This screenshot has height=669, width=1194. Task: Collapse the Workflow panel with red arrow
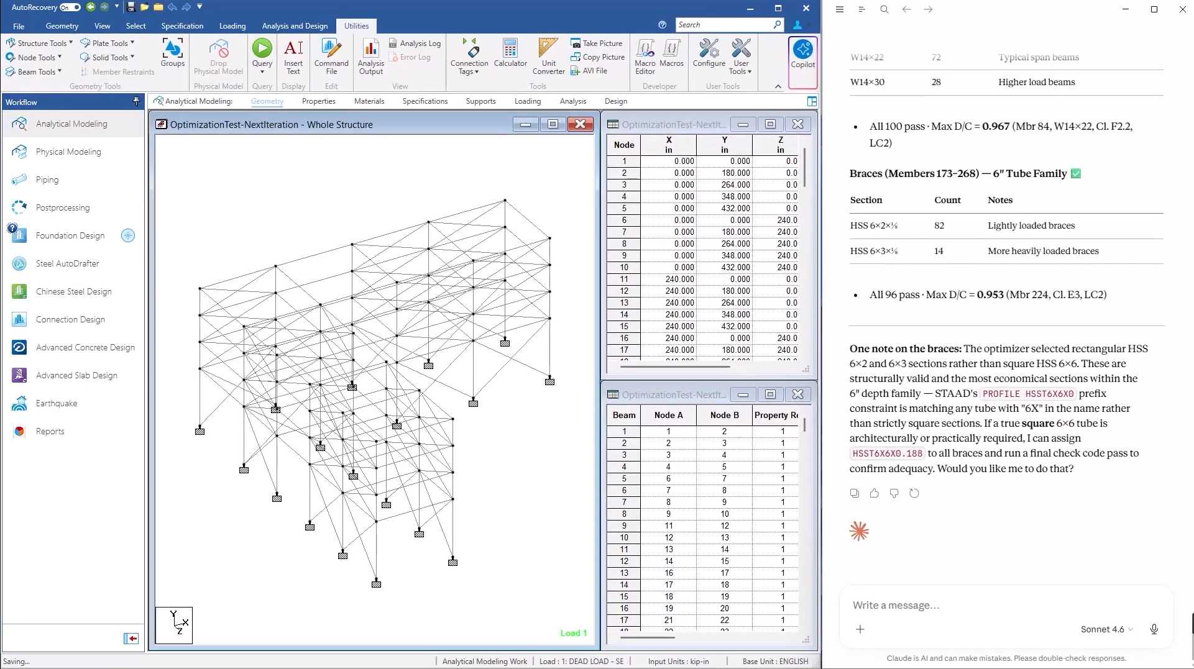coord(131,639)
